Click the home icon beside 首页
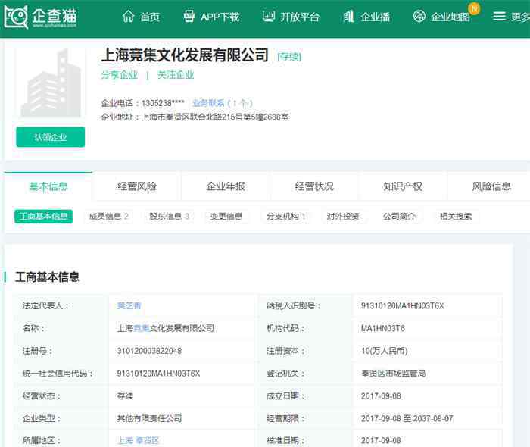This screenshot has height=447, width=530. point(128,16)
